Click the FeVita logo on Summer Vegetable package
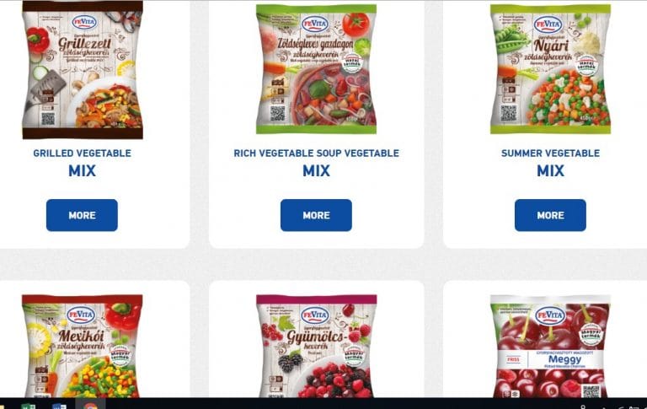 click(548, 24)
